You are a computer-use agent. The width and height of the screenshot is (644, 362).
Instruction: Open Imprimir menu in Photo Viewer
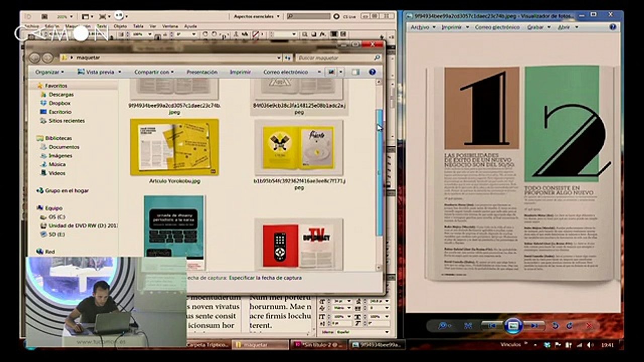tap(455, 27)
